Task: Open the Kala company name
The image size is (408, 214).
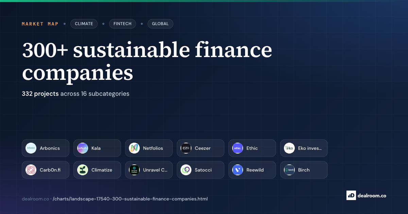Action: coord(96,148)
